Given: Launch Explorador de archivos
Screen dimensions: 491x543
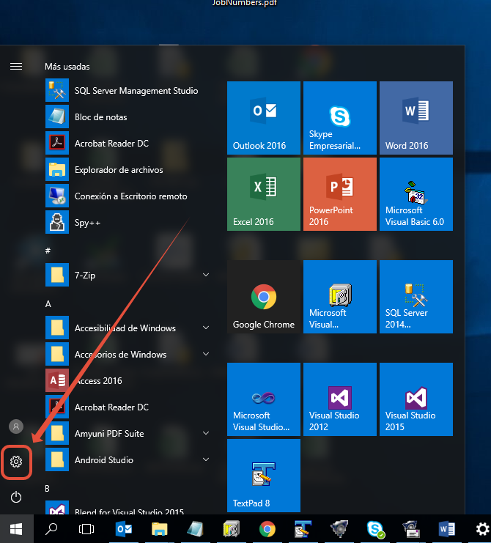Looking at the screenshot, I should click(x=129, y=170).
